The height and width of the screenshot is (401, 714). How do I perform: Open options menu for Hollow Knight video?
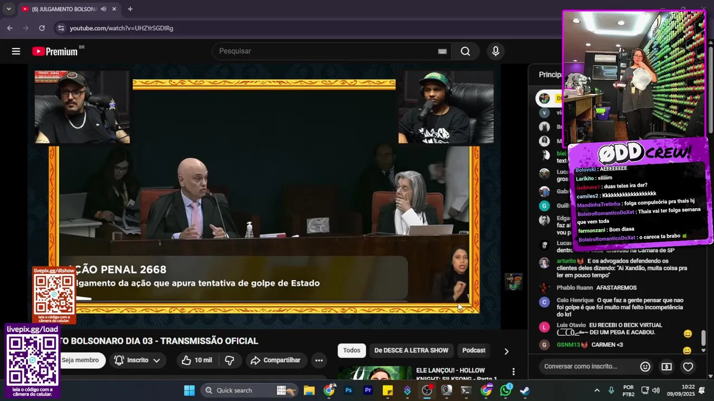(x=514, y=372)
